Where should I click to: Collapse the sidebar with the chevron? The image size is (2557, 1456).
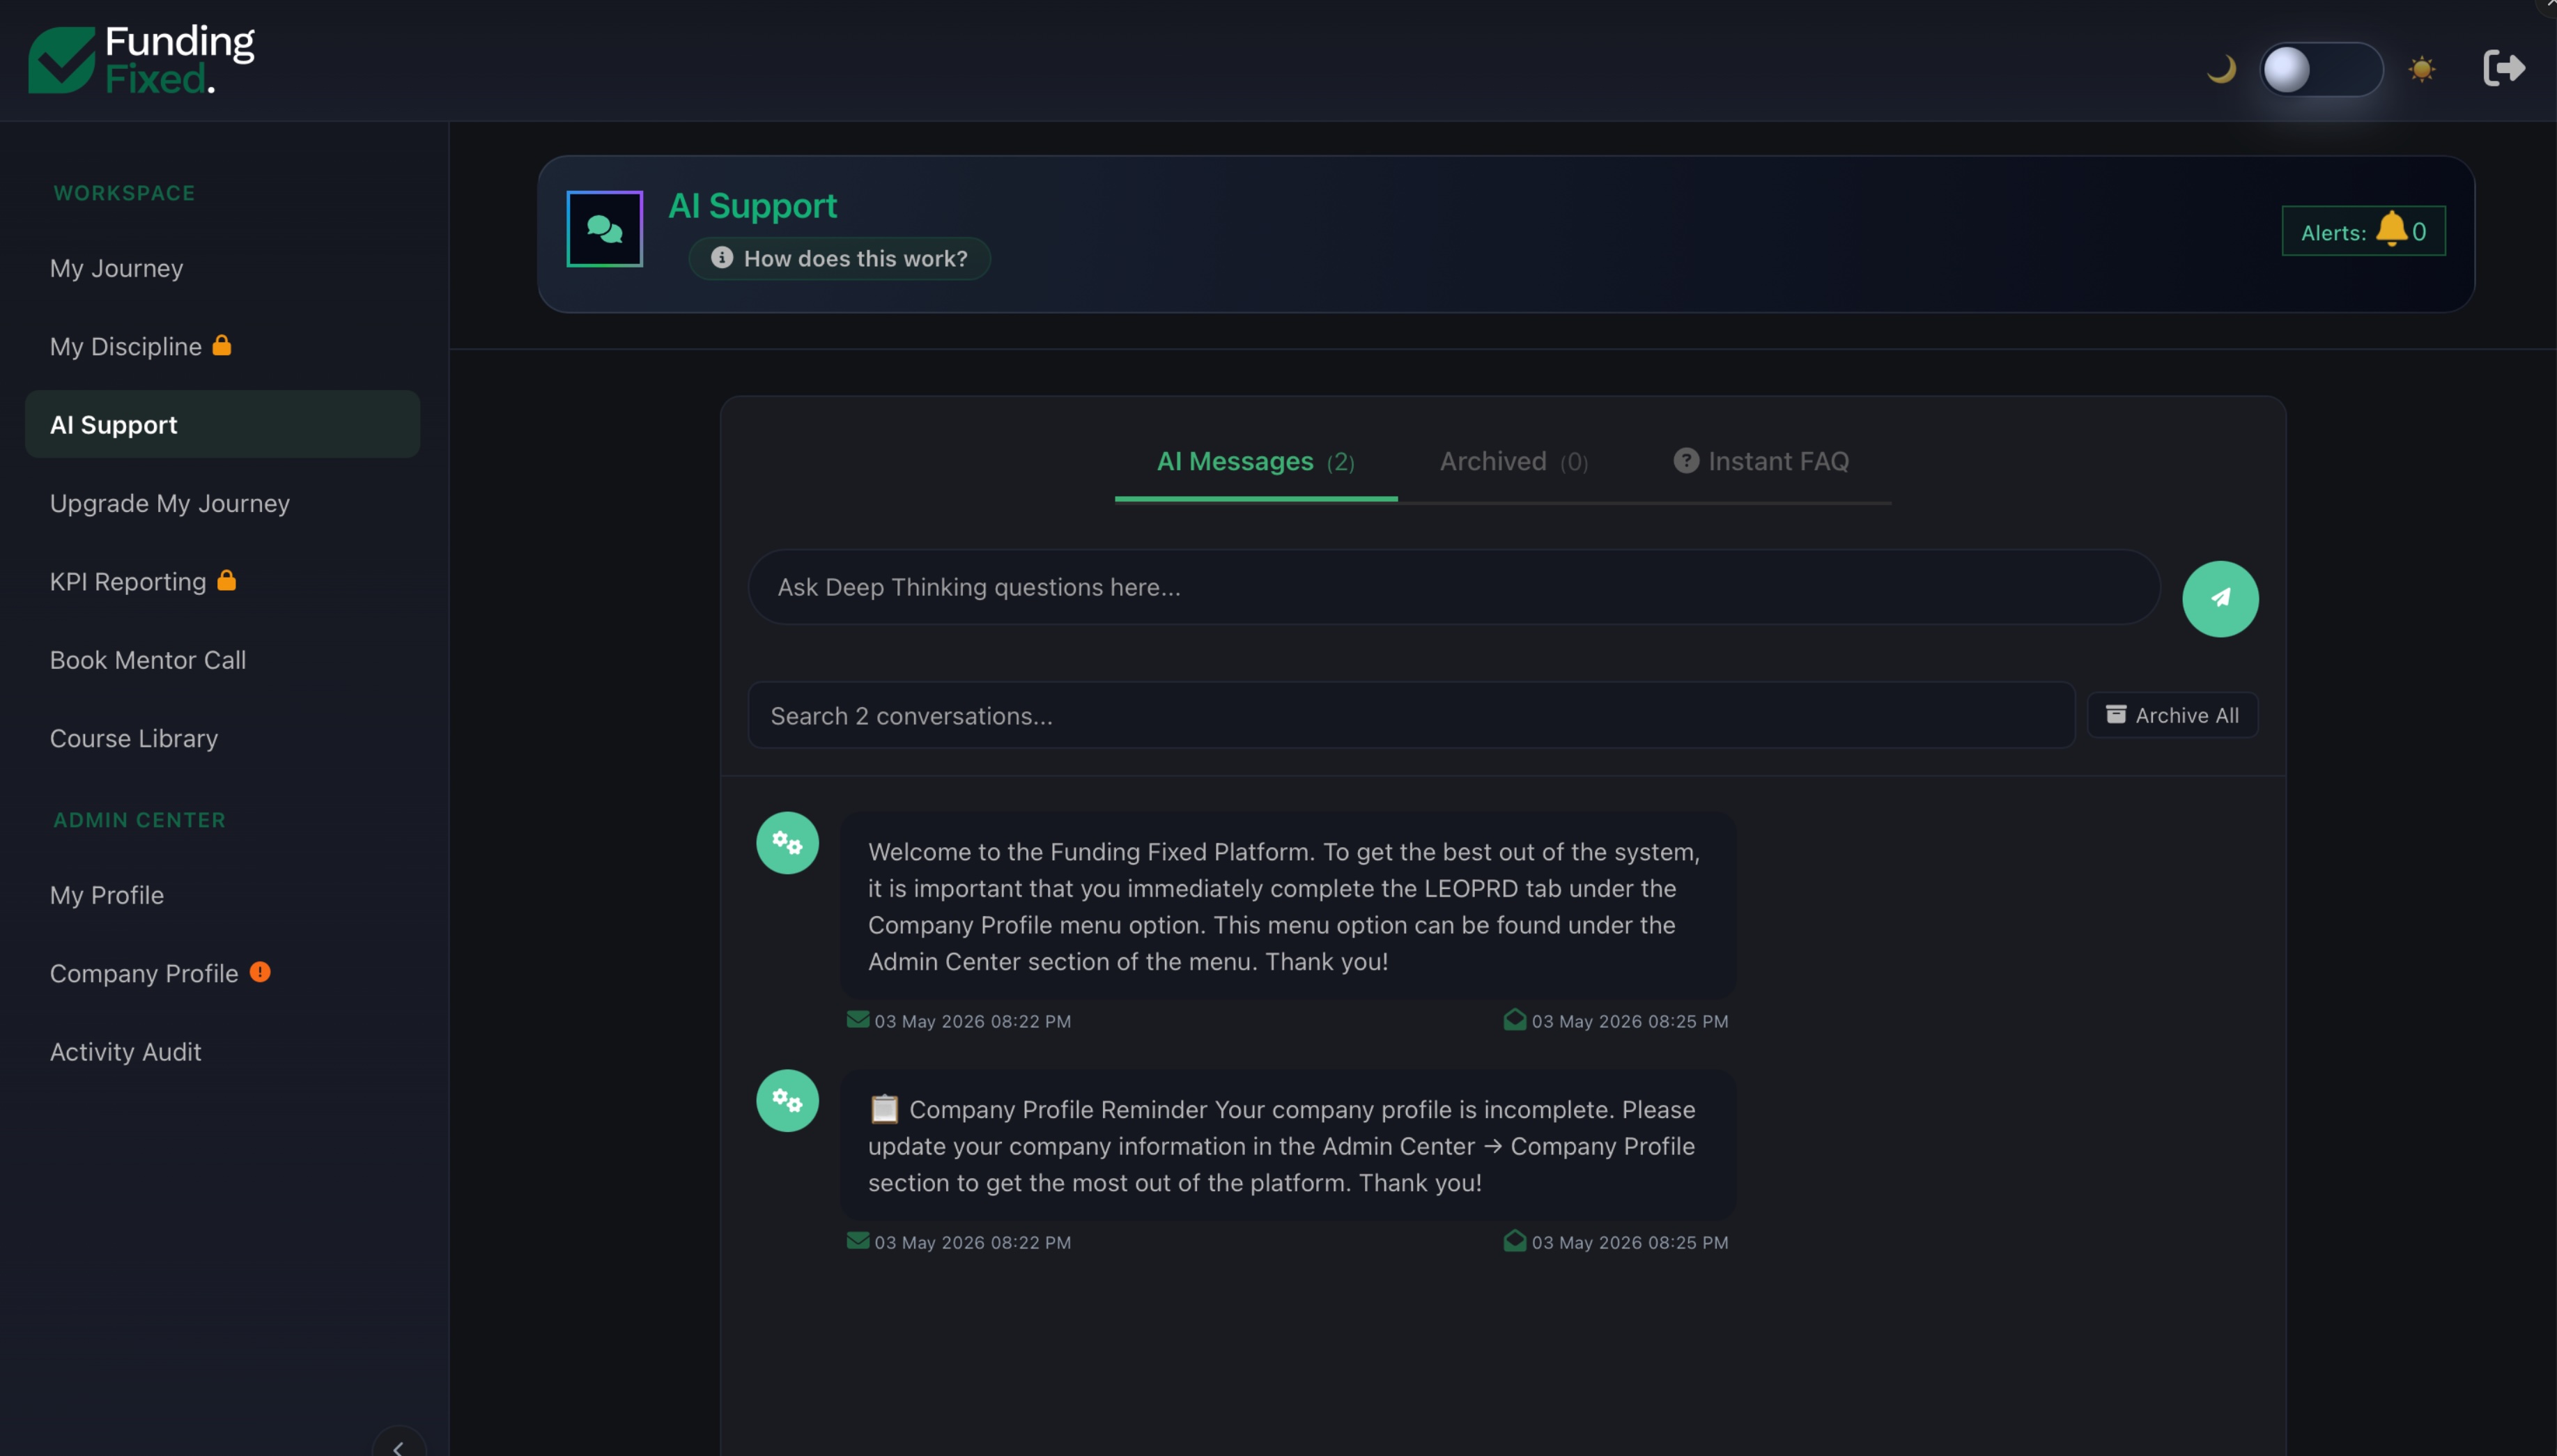coord(399,1446)
